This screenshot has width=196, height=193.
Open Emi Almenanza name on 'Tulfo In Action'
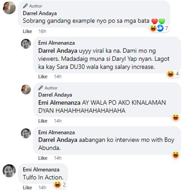coord(41,170)
